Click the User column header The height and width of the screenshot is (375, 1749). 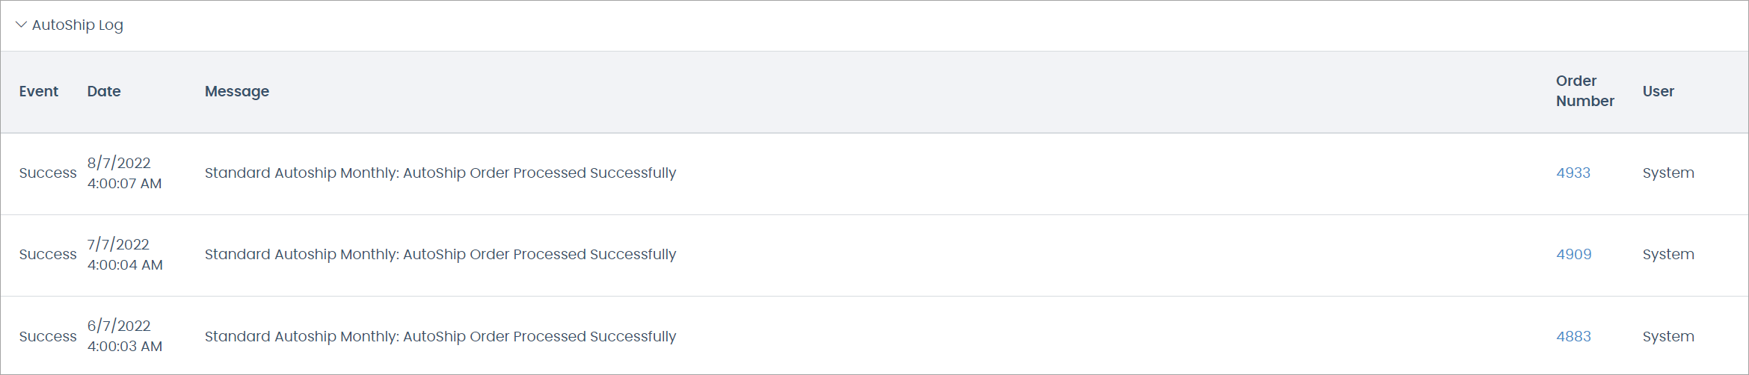tap(1658, 91)
